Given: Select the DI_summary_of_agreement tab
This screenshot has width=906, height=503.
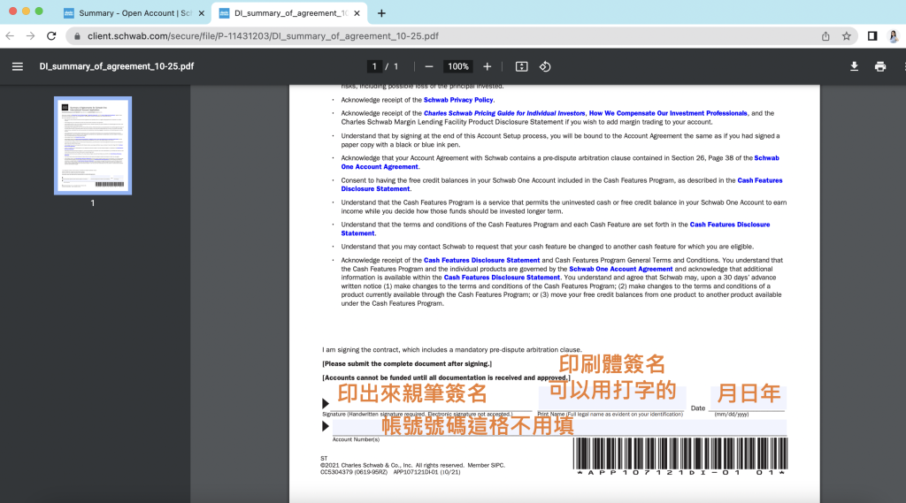Looking at the screenshot, I should click(290, 12).
